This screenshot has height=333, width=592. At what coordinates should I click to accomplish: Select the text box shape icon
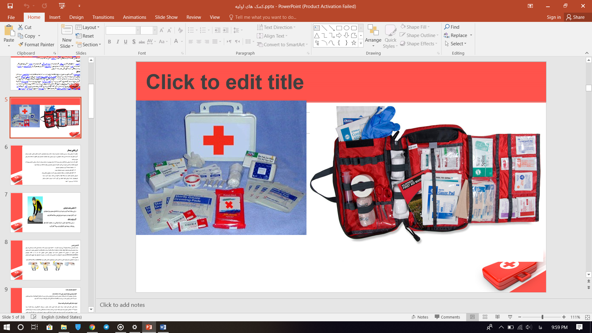[x=317, y=28]
